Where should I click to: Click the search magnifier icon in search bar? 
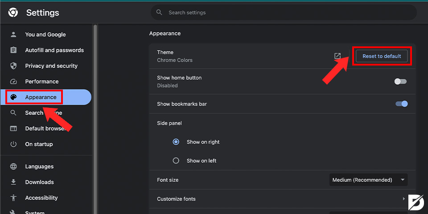pos(159,12)
